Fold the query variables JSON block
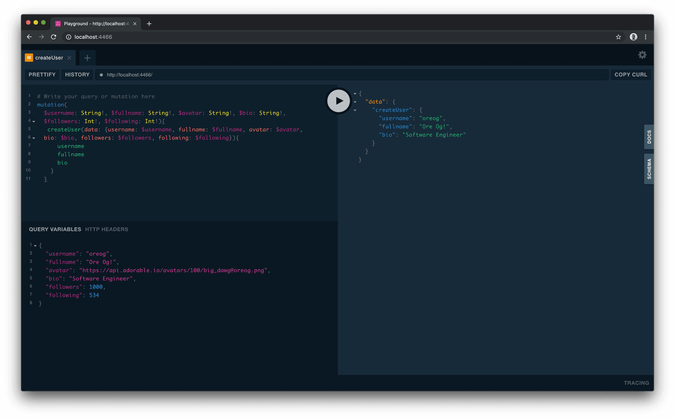This screenshot has width=675, height=419. [35, 246]
